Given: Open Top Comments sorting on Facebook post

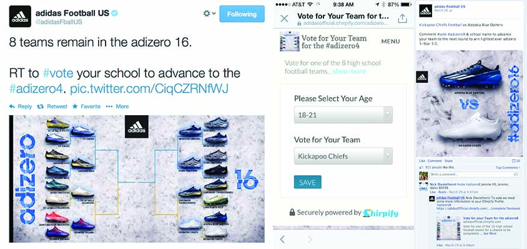Looking at the screenshot, I should (x=507, y=167).
